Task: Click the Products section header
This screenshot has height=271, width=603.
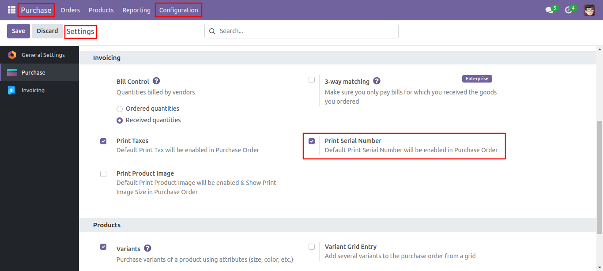Action: [107, 225]
